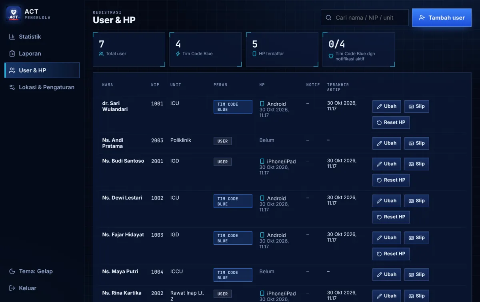
Task: Open Slip for Ns. Fajar Hidayat
Action: click(416, 238)
